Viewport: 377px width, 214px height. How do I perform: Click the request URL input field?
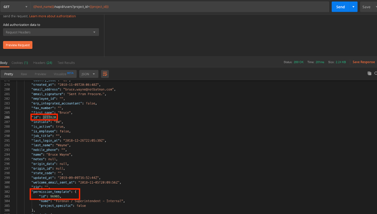coord(179,7)
